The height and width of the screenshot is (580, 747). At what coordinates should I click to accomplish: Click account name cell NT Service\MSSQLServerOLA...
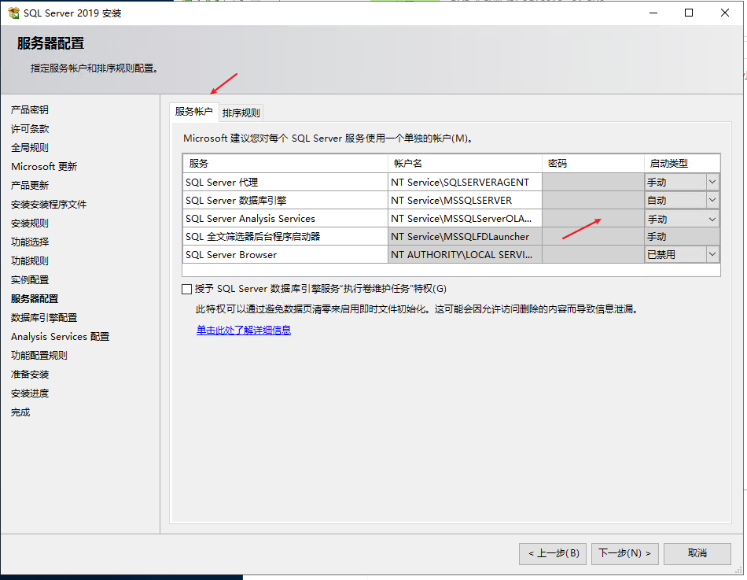click(465, 219)
